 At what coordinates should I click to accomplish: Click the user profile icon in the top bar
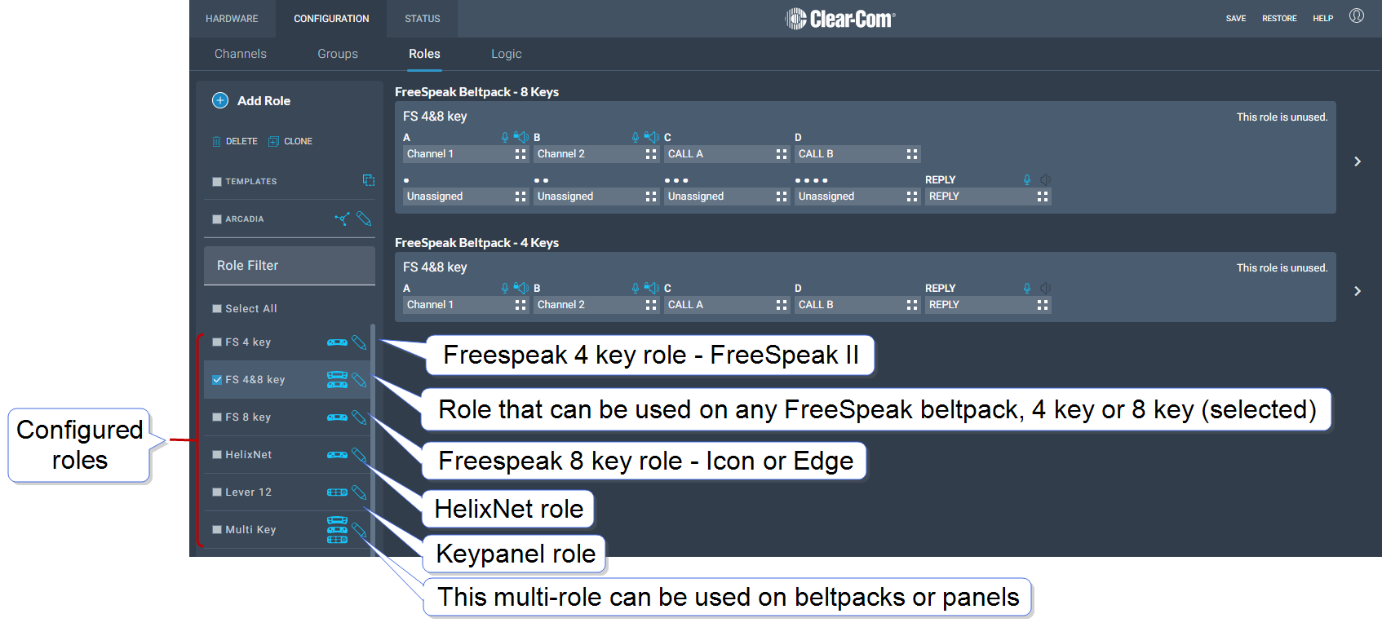[1356, 16]
